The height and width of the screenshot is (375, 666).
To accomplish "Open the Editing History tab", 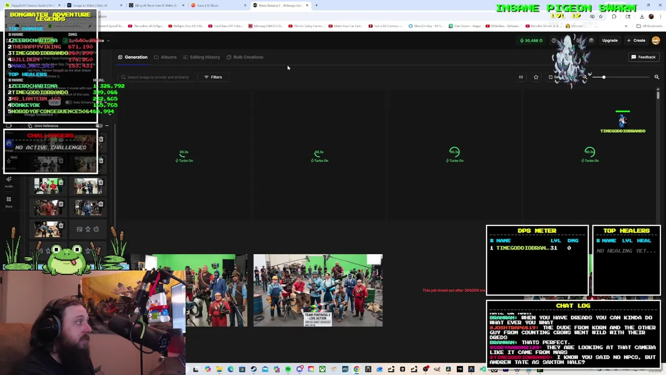I will 202,57.
